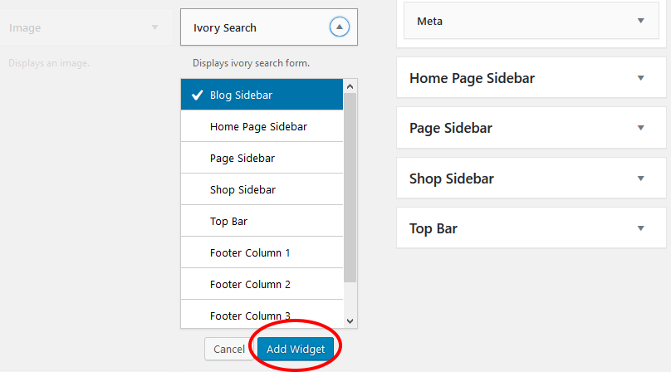This screenshot has width=671, height=372.
Task: Click the list scrollbar up arrow
Action: (350, 86)
